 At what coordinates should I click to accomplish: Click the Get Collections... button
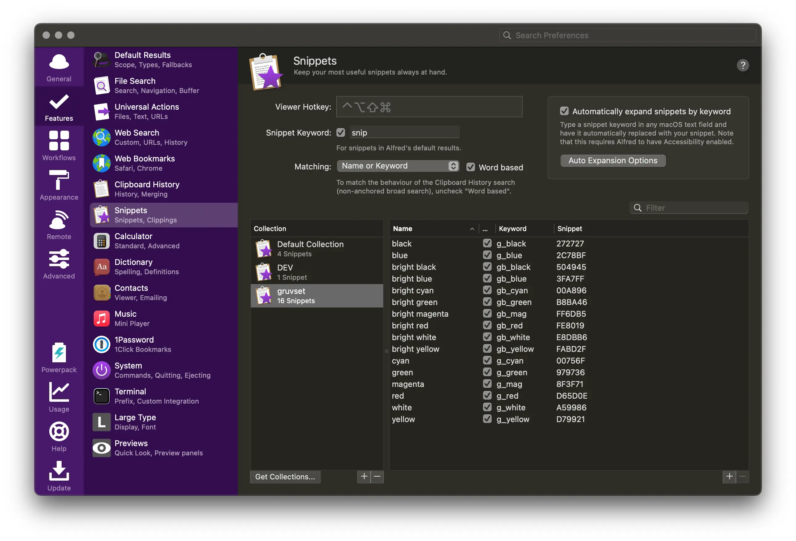(x=285, y=476)
